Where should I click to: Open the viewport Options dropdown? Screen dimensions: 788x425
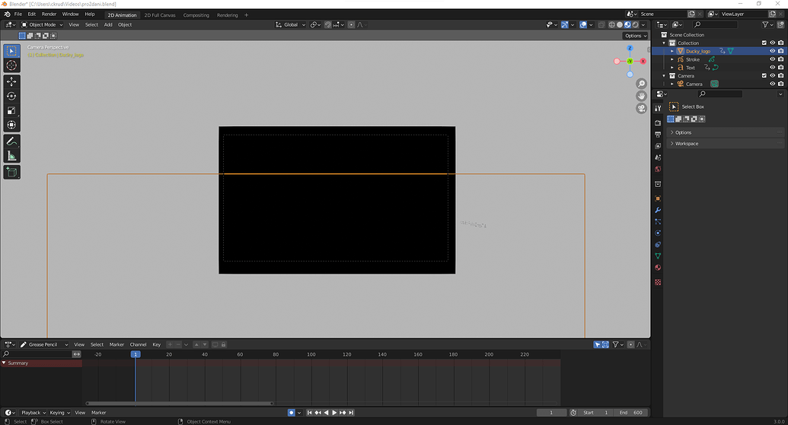[x=636, y=36]
